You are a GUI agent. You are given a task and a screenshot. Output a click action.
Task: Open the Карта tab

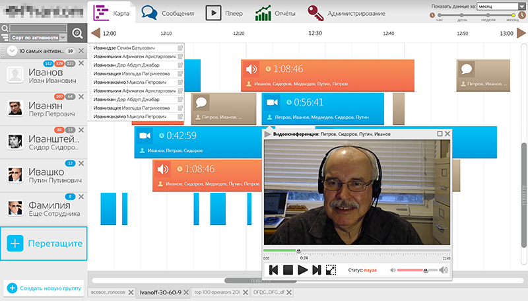112,13
